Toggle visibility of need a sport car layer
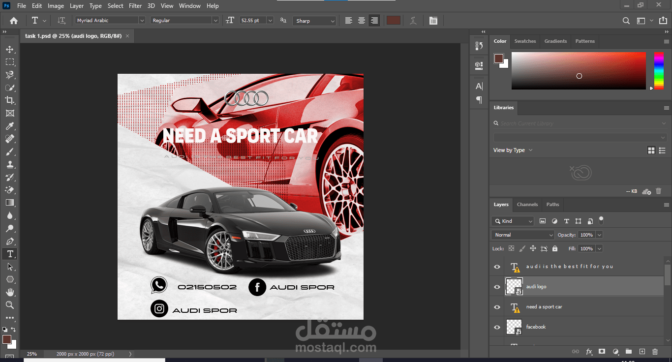Viewport: 672px width, 362px height. point(497,307)
